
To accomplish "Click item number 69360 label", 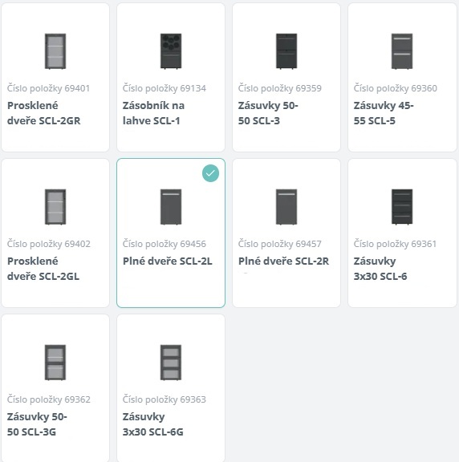I will click(396, 88).
